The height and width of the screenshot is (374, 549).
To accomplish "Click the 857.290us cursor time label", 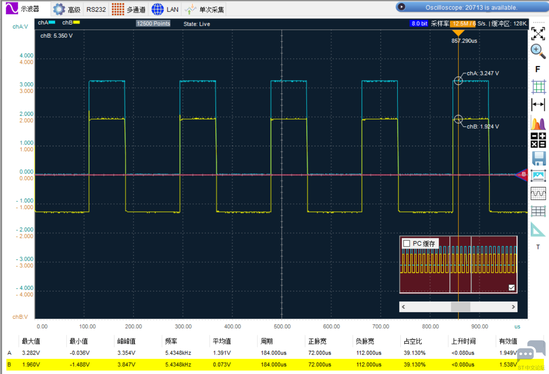I will coord(464,41).
